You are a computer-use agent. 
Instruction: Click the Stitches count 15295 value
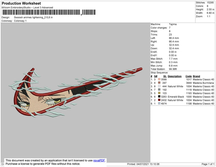[210, 3]
